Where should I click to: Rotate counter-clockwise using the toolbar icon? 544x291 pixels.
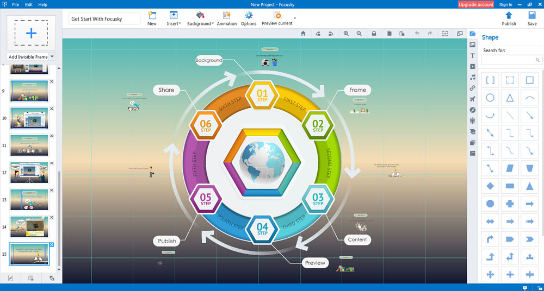tap(331, 34)
